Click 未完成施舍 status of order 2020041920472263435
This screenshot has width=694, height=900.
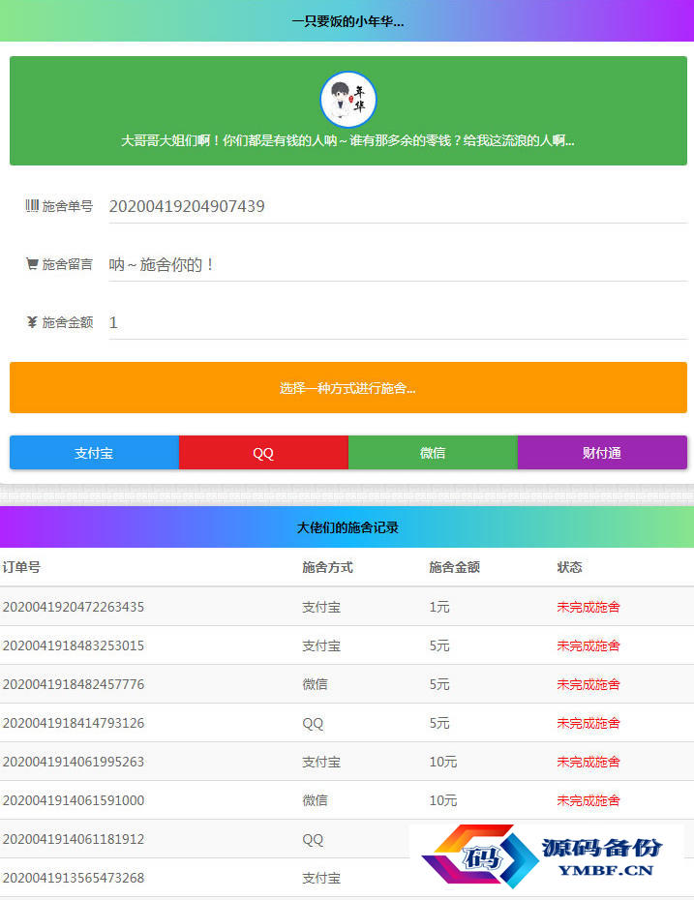588,607
